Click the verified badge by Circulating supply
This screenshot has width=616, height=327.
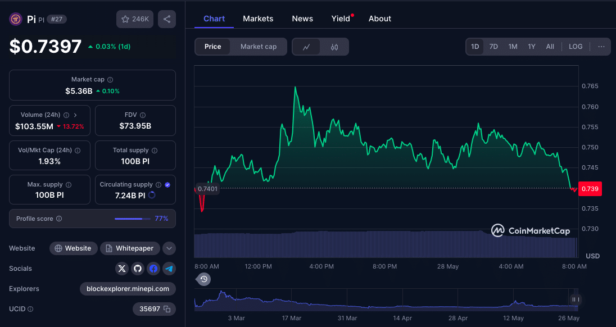pos(167,184)
